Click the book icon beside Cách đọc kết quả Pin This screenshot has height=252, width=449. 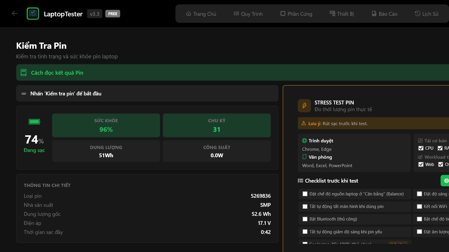[x=24, y=73]
